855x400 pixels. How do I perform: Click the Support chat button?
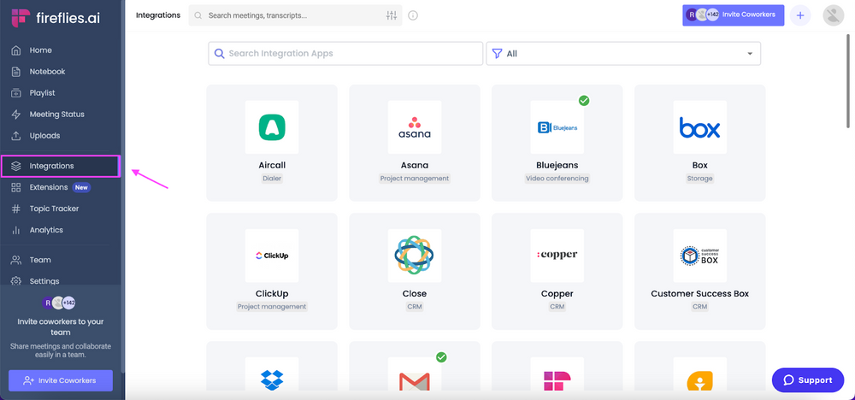(x=807, y=380)
